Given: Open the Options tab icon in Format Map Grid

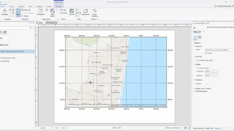Looking at the screenshot, I should 195,37.
